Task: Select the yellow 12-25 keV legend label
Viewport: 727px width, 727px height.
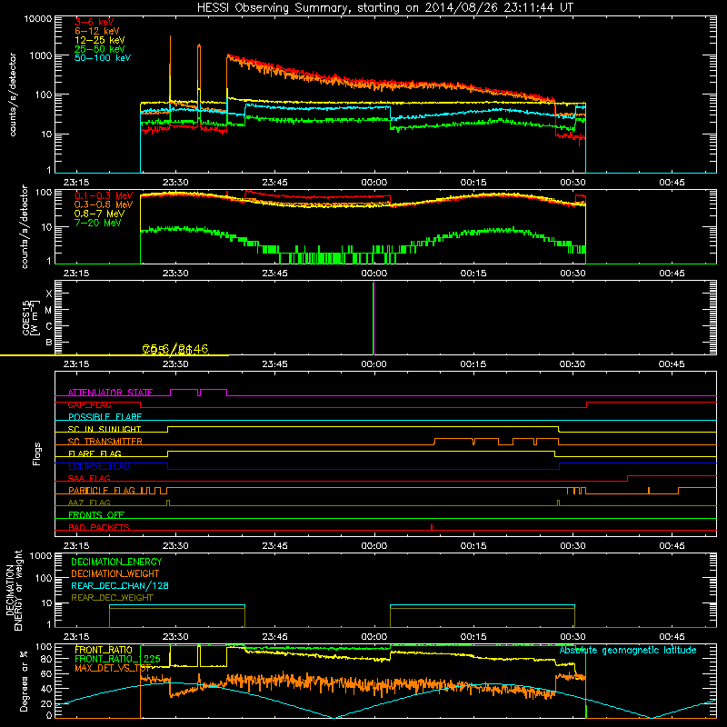Action: click(x=100, y=40)
